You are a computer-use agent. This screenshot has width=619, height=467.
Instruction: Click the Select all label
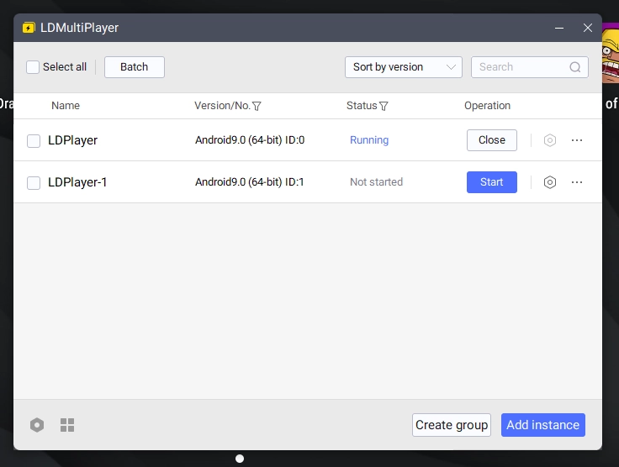[65, 67]
